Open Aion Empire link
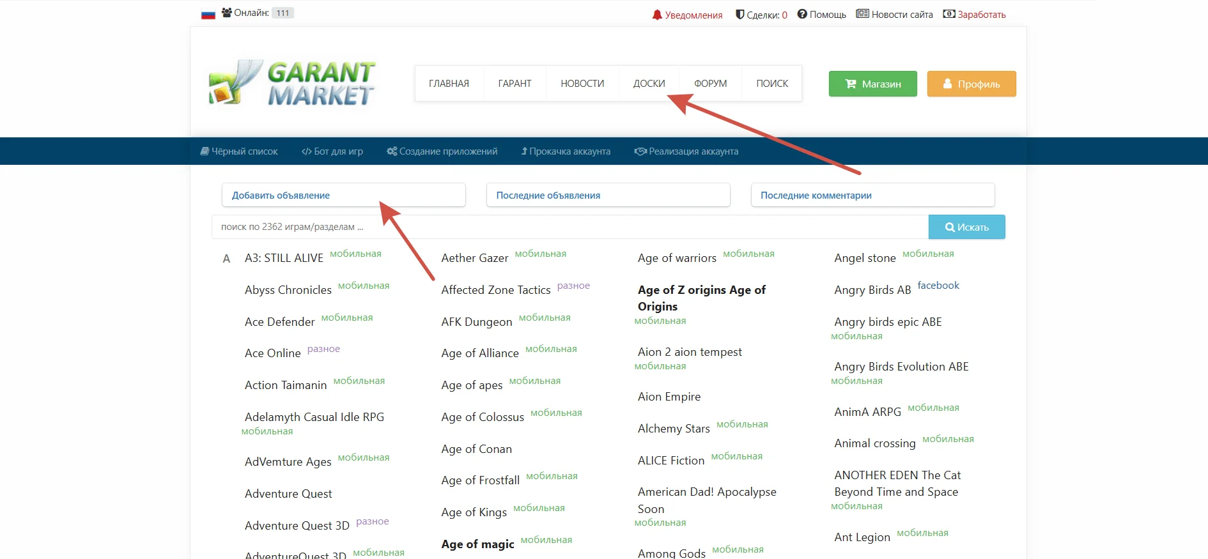 (669, 397)
